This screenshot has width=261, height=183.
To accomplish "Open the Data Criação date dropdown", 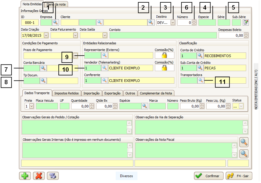I will [x=46, y=35].
